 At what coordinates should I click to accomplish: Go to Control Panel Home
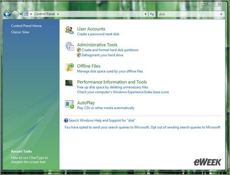click(26, 26)
